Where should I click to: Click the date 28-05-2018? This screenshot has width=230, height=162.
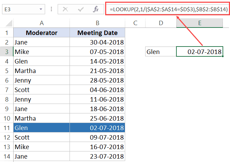(x=107, y=80)
